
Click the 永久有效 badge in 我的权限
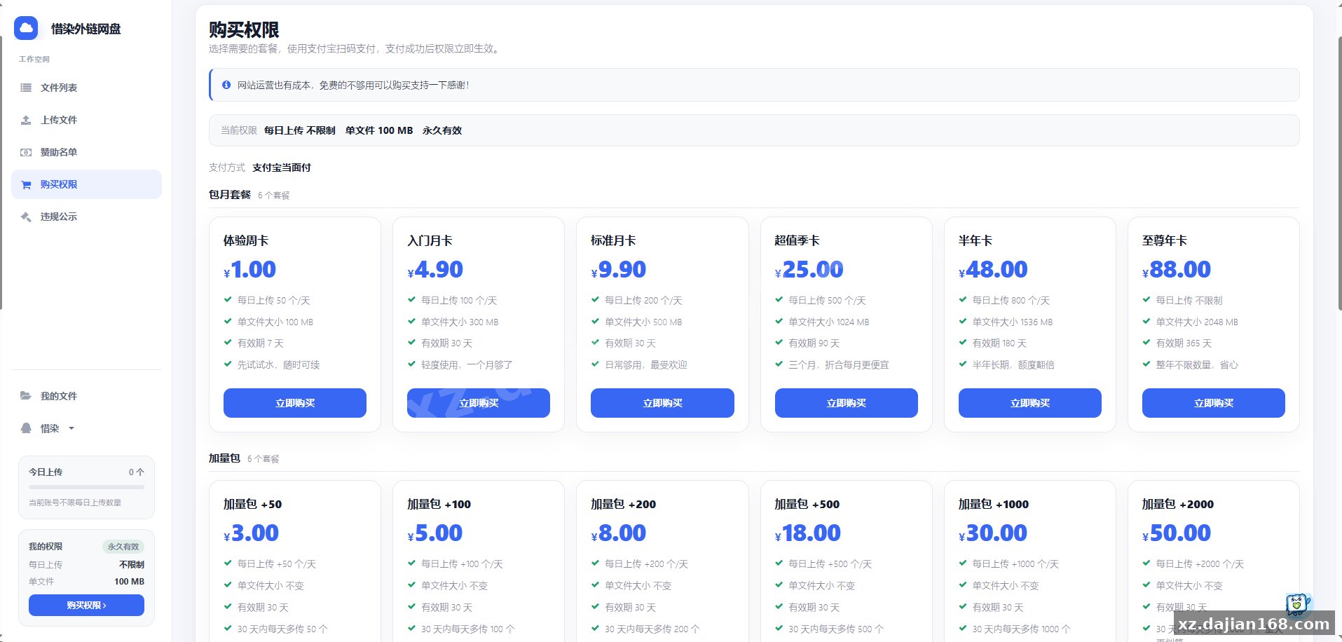click(x=123, y=547)
